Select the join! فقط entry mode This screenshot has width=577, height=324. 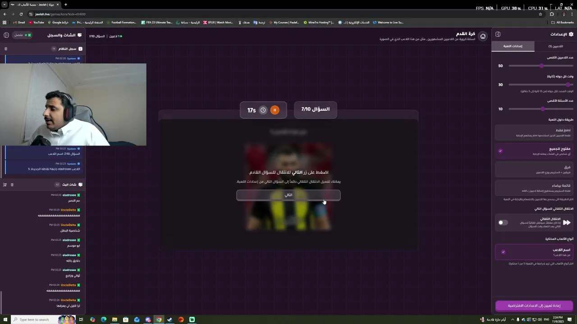click(534, 132)
